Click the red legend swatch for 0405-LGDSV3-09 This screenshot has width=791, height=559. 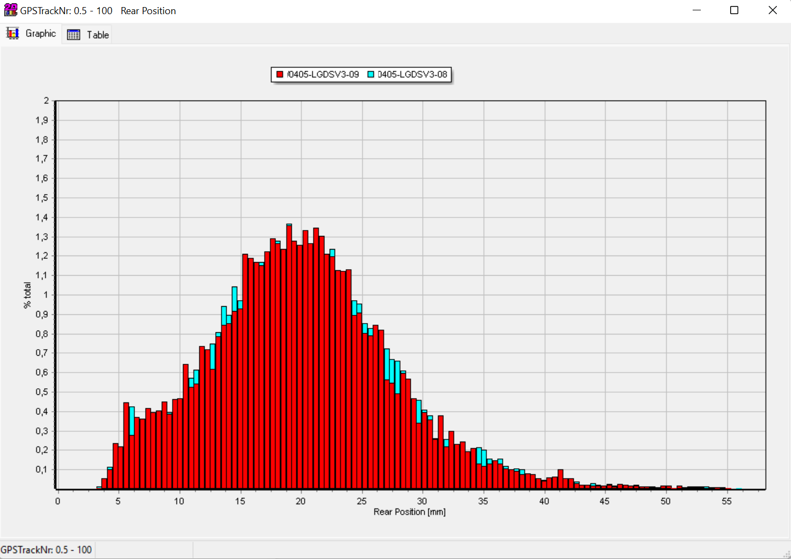pyautogui.click(x=280, y=74)
